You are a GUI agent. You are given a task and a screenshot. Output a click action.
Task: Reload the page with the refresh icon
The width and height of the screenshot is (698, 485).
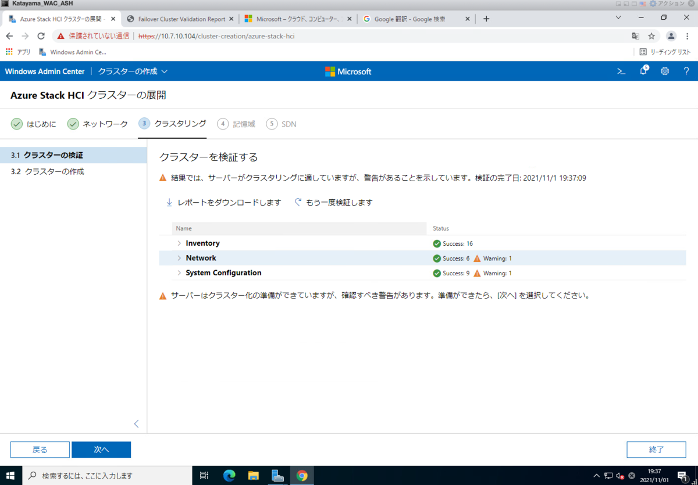tap(41, 36)
